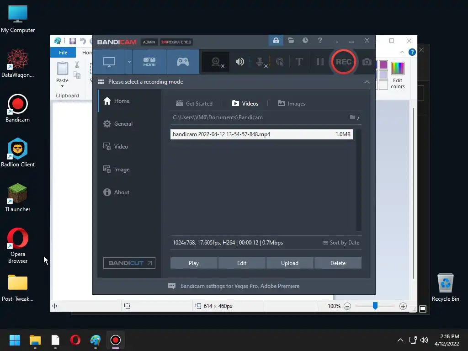
Task: Open Opera from the taskbar
Action: (75, 340)
